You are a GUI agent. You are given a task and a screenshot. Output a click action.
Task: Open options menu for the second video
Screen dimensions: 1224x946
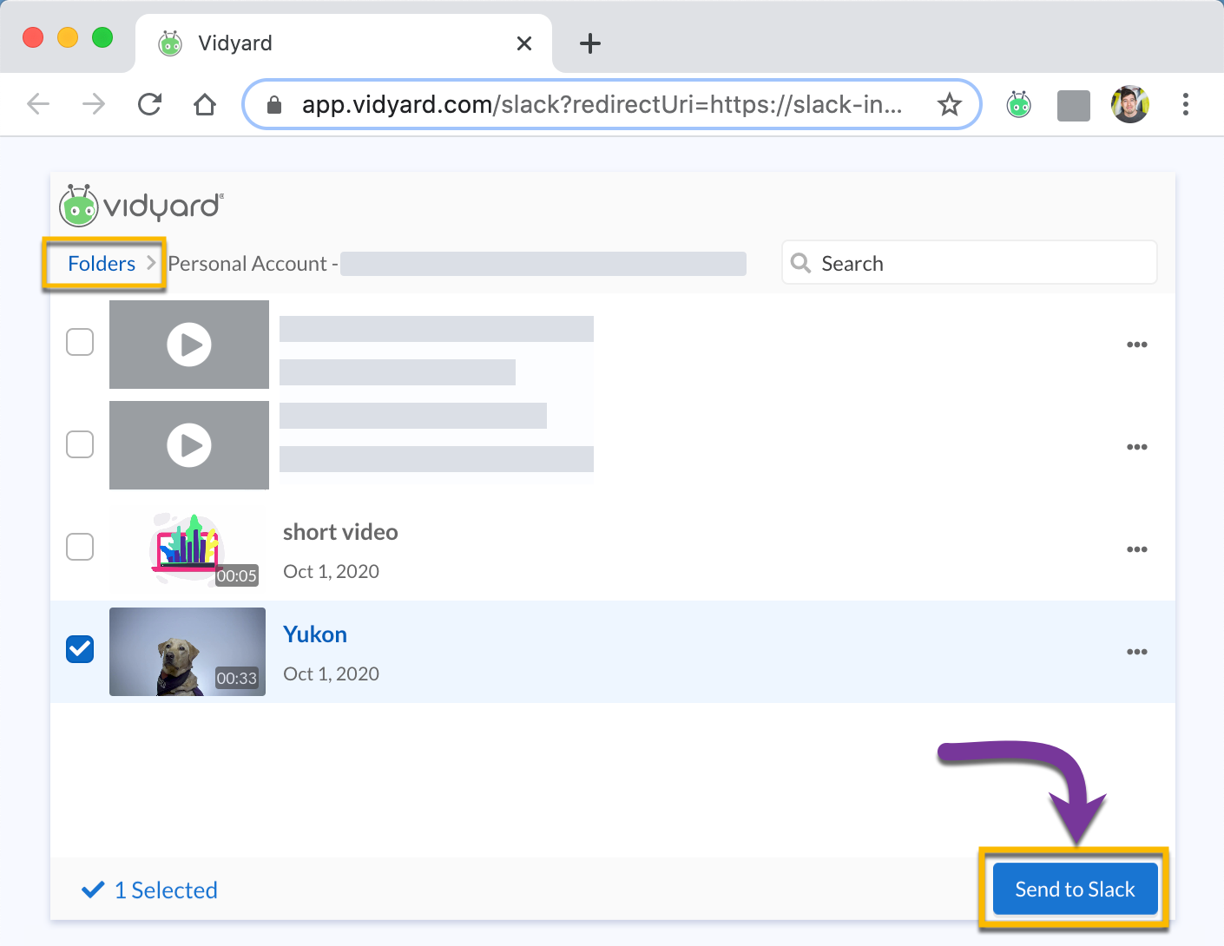(1137, 447)
